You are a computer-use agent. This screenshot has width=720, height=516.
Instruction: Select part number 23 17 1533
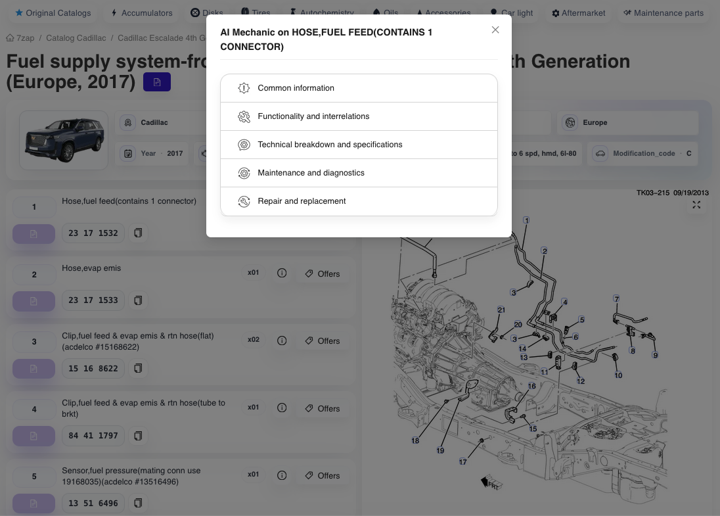click(x=93, y=300)
